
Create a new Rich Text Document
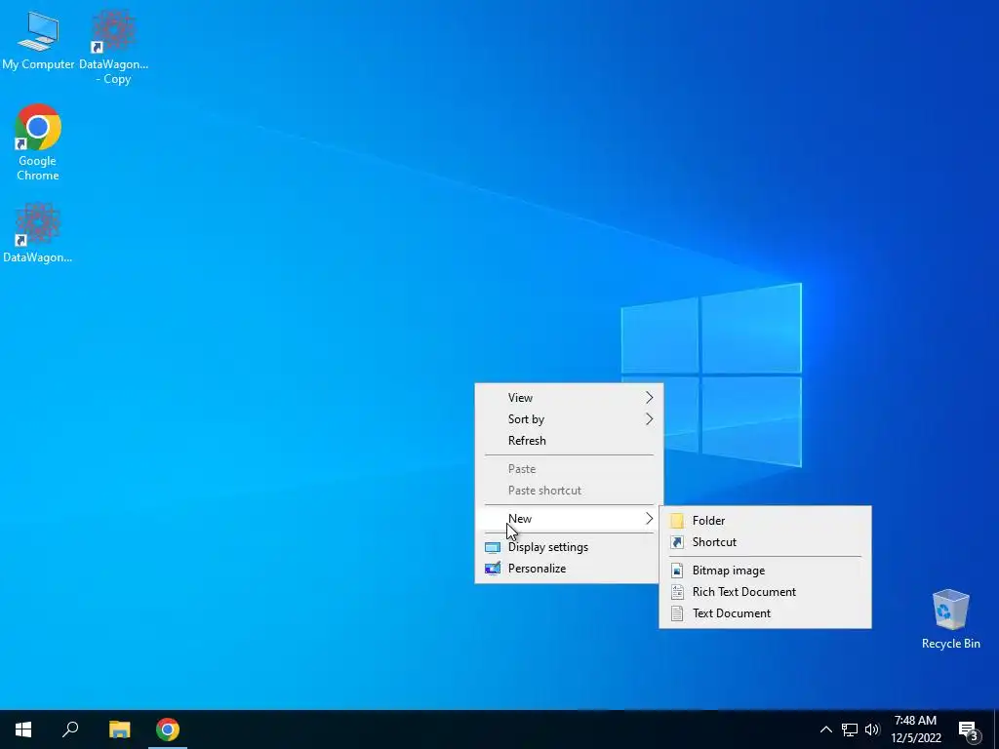tap(765, 592)
